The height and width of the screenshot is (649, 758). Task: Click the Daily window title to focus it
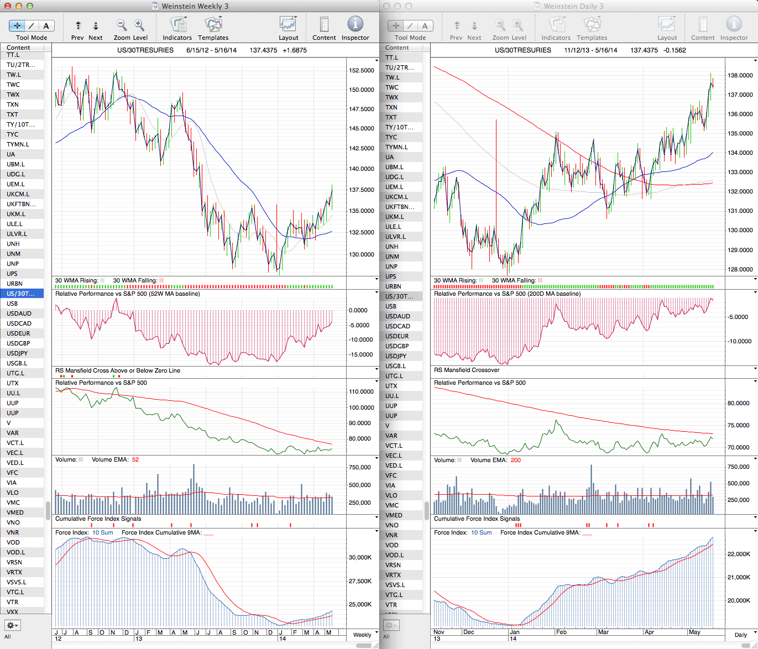pos(573,6)
